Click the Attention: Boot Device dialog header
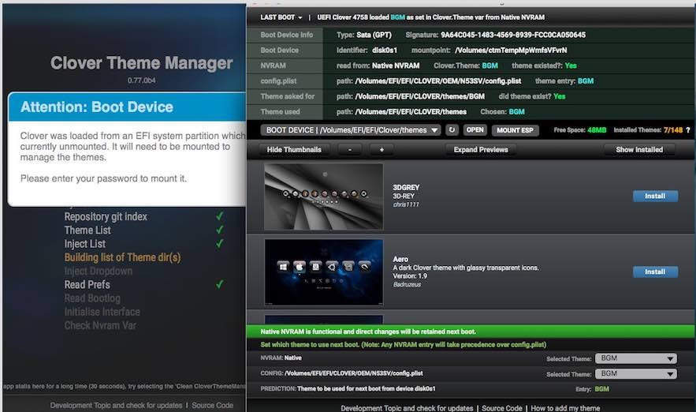This screenshot has height=412, width=696. [127, 107]
